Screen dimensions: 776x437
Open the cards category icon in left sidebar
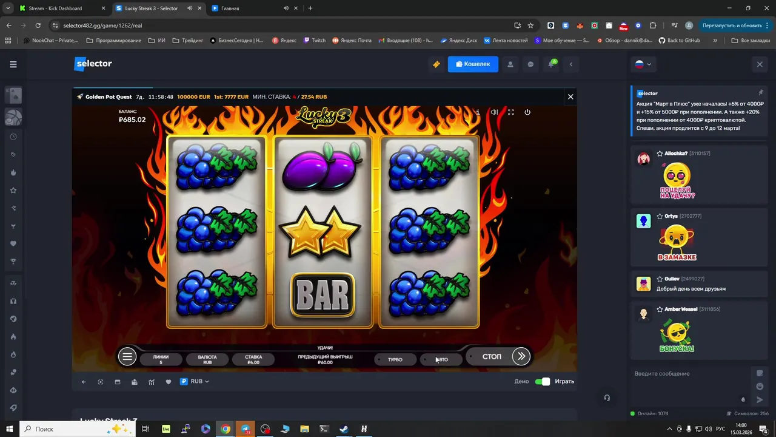[13, 95]
